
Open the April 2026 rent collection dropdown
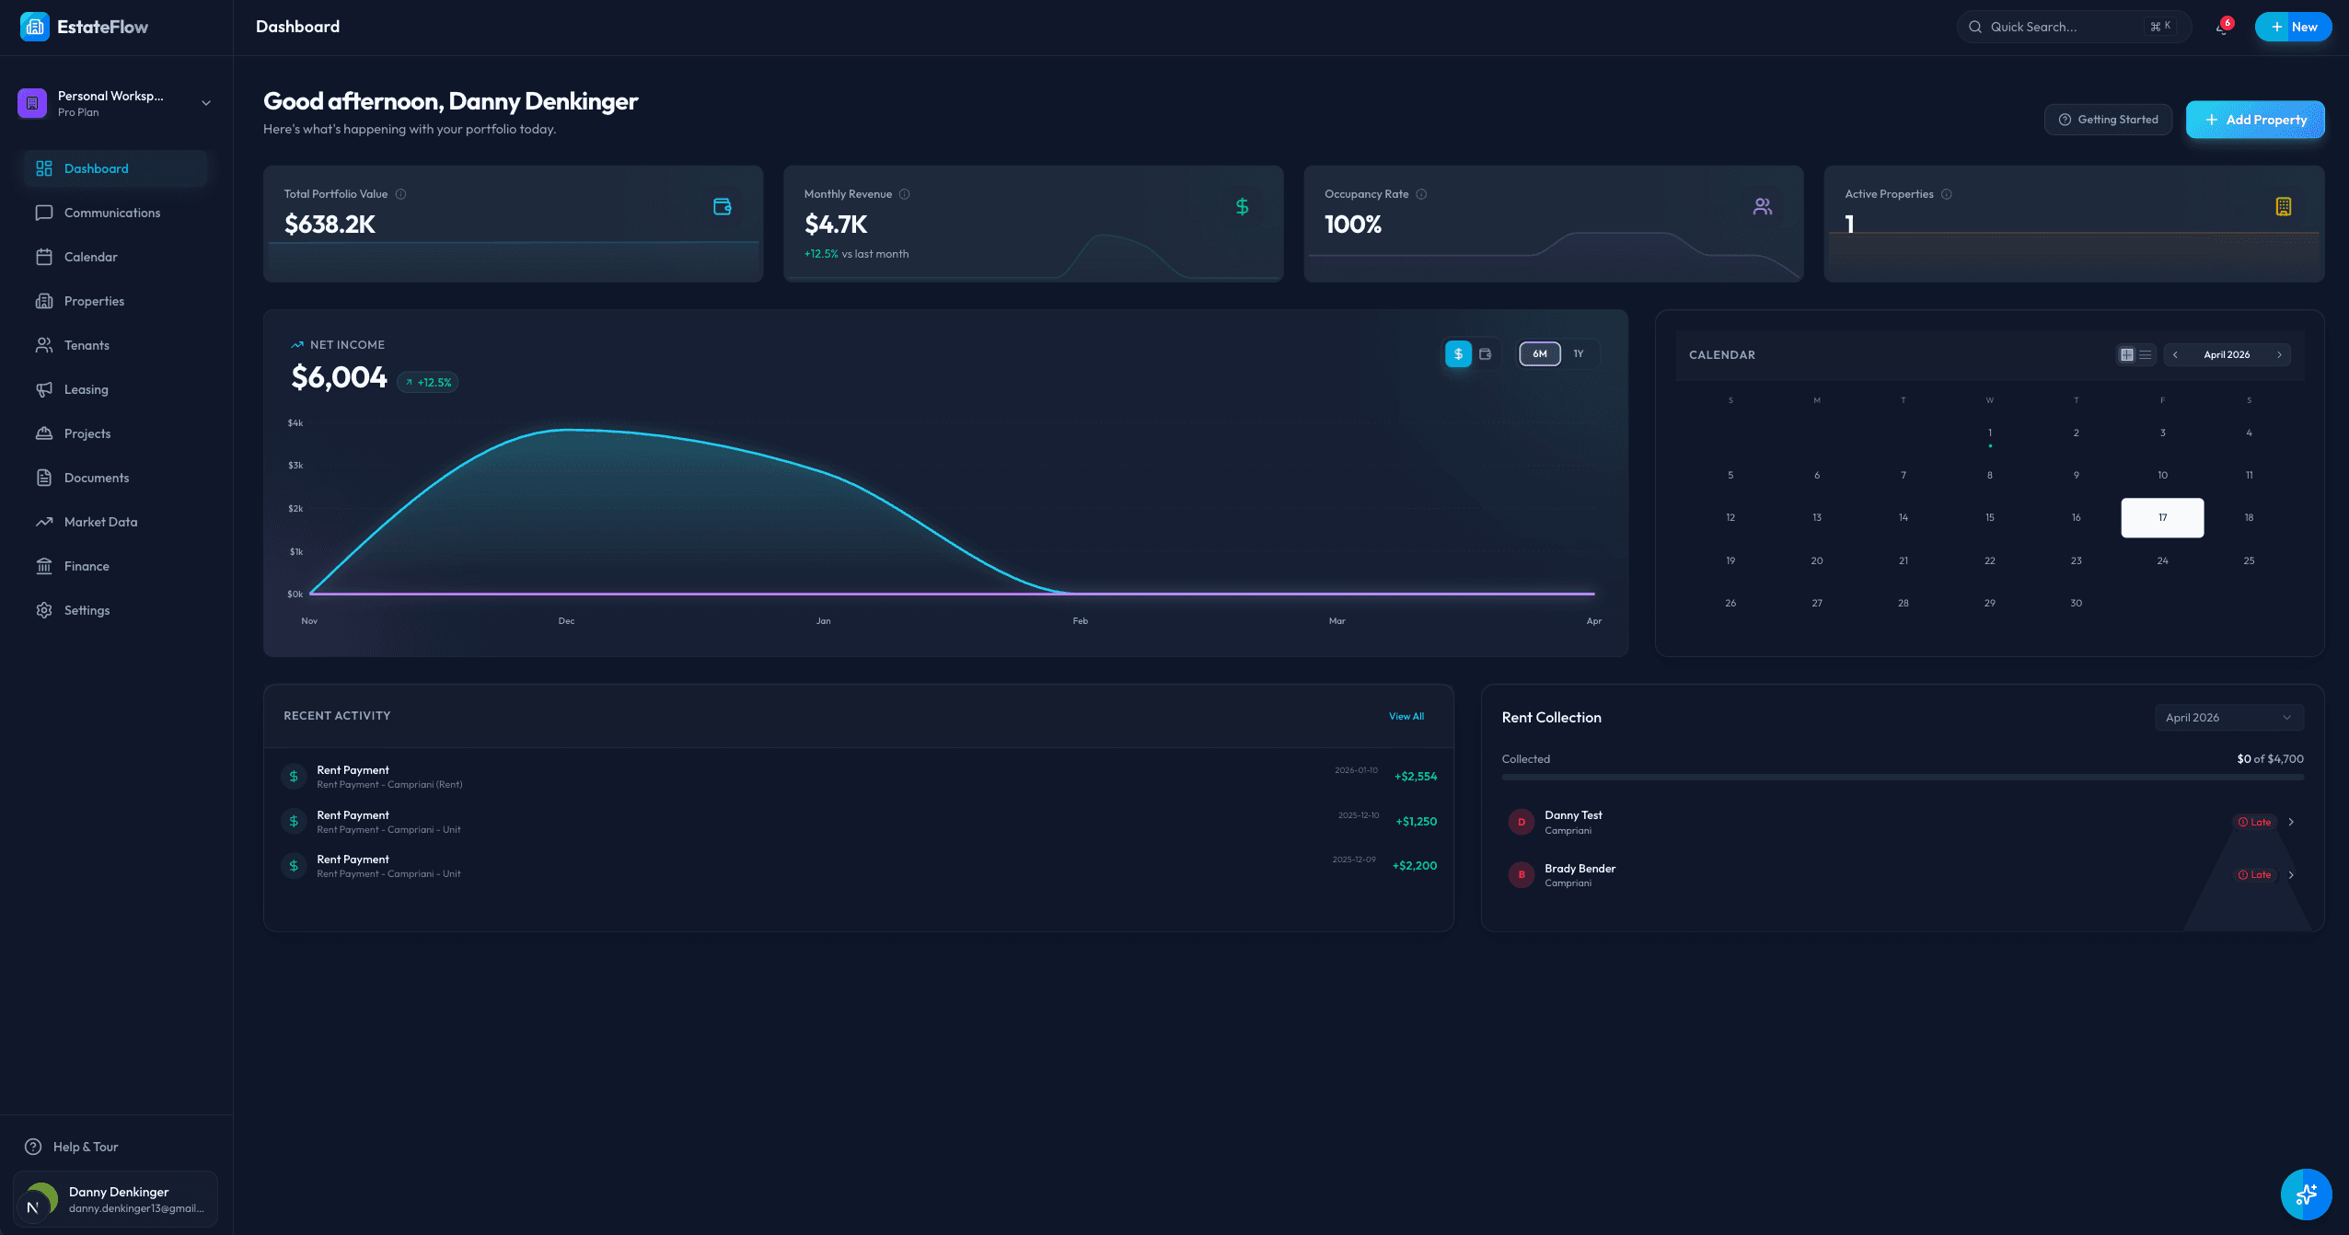(2228, 718)
